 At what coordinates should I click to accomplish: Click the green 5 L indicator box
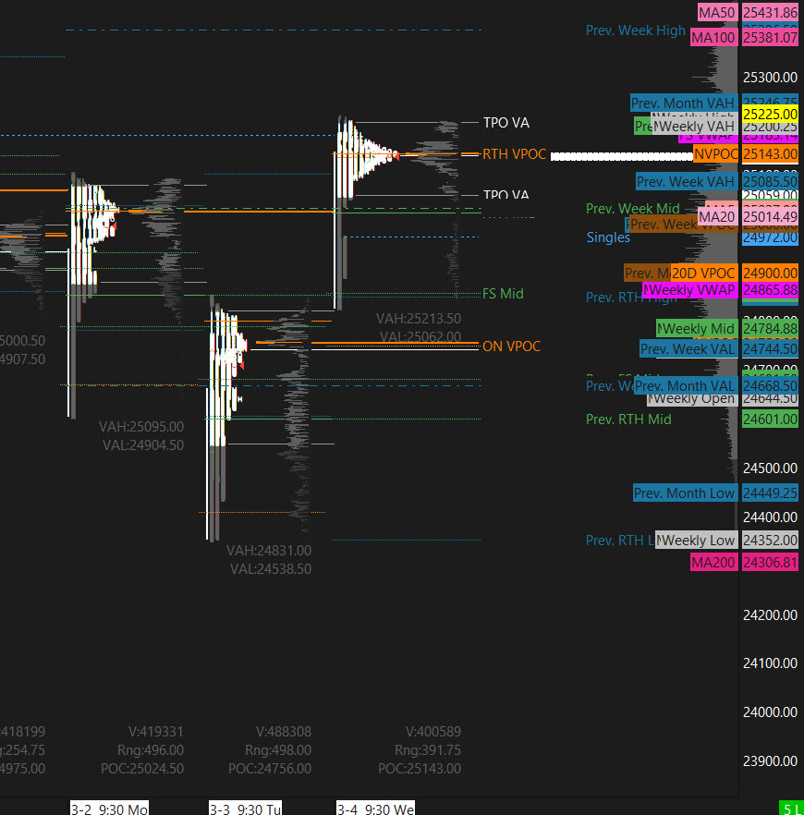pyautogui.click(x=791, y=809)
